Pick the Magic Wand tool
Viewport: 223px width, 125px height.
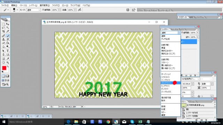(x=8, y=28)
